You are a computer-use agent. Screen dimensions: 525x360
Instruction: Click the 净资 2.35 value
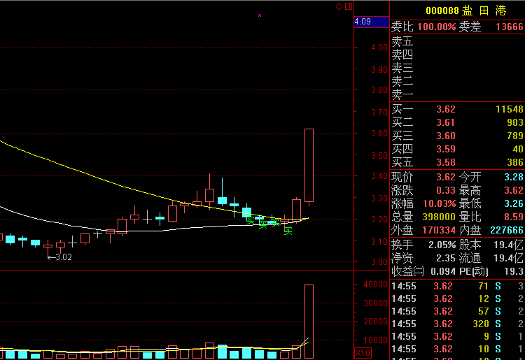click(x=446, y=258)
